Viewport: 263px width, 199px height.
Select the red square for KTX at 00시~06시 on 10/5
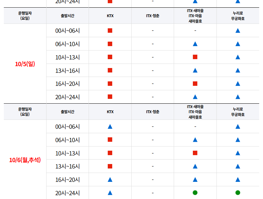pos(110,31)
